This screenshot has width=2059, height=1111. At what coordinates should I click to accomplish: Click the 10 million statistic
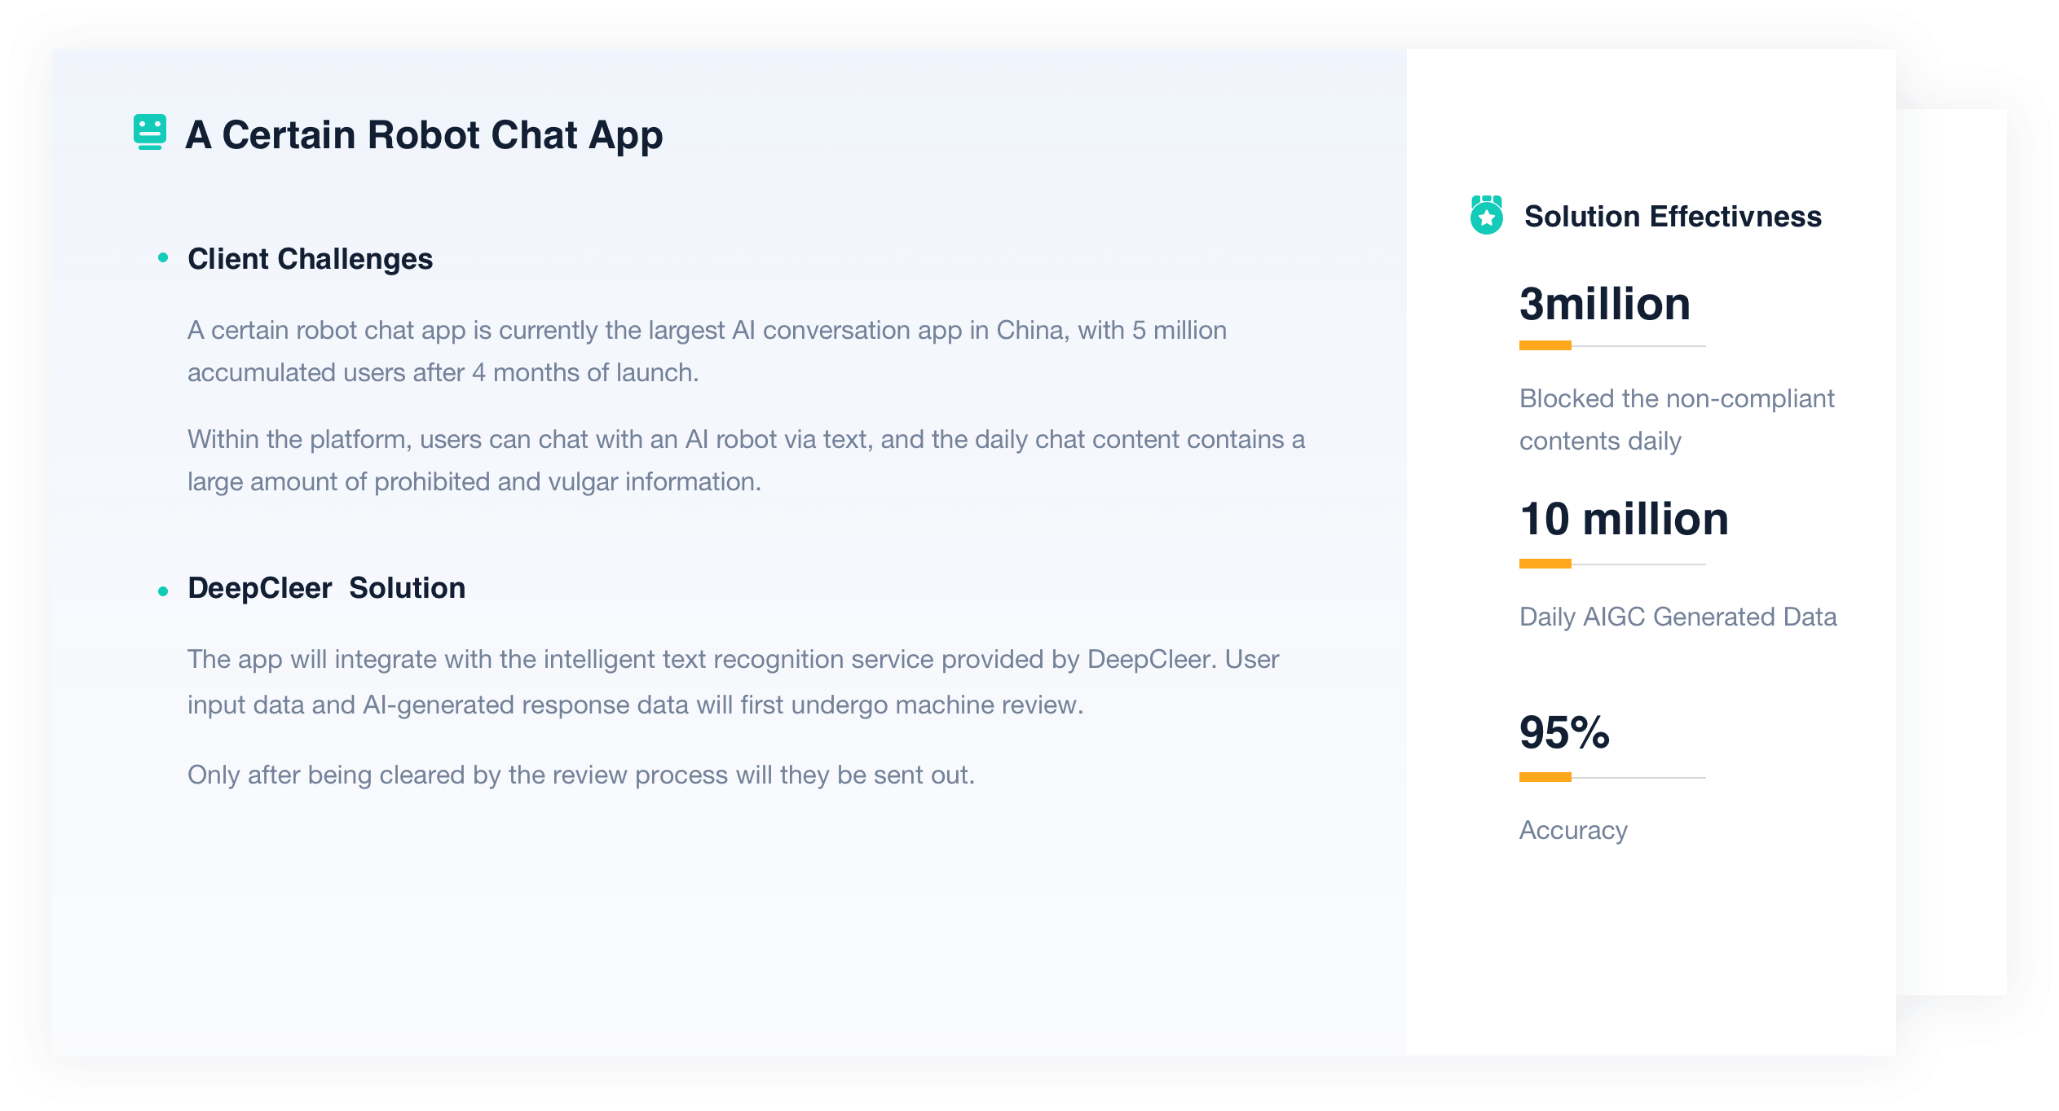(x=1624, y=519)
